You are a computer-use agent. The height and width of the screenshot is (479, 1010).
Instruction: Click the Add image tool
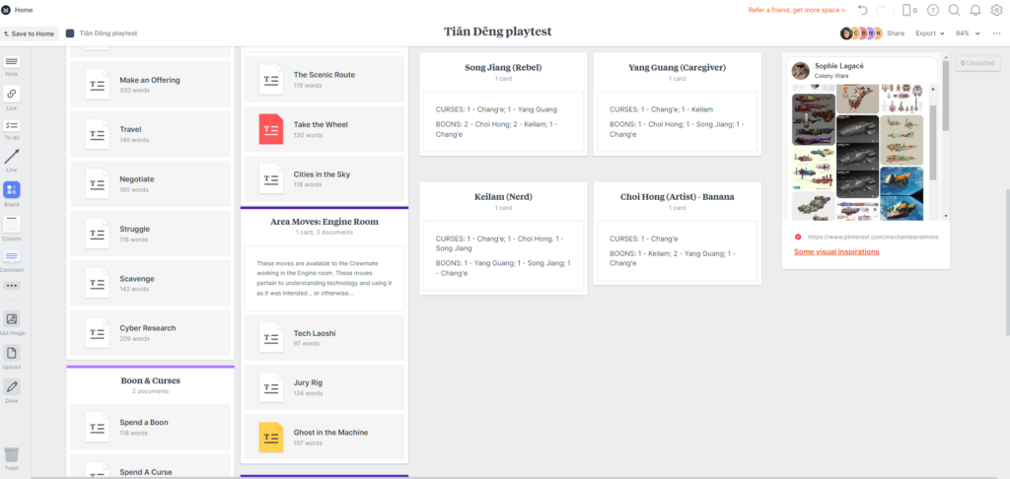click(x=12, y=320)
